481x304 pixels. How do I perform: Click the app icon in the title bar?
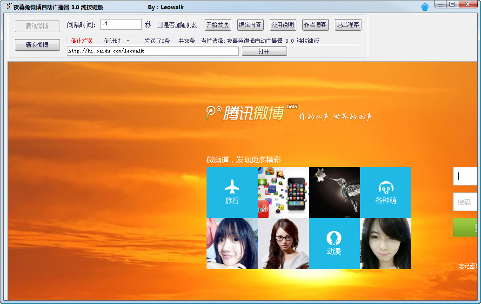[x=8, y=6]
